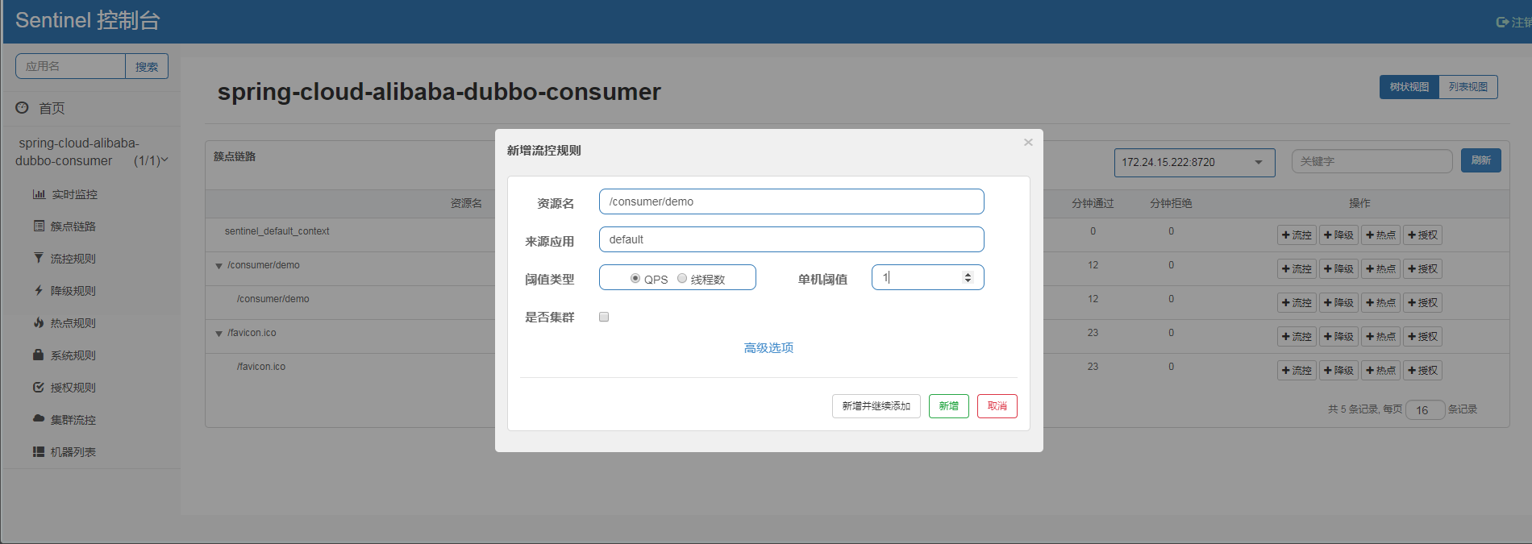1532x544 pixels.
Task: Add 授权 for sentinel_default_context row
Action: click(x=1423, y=235)
